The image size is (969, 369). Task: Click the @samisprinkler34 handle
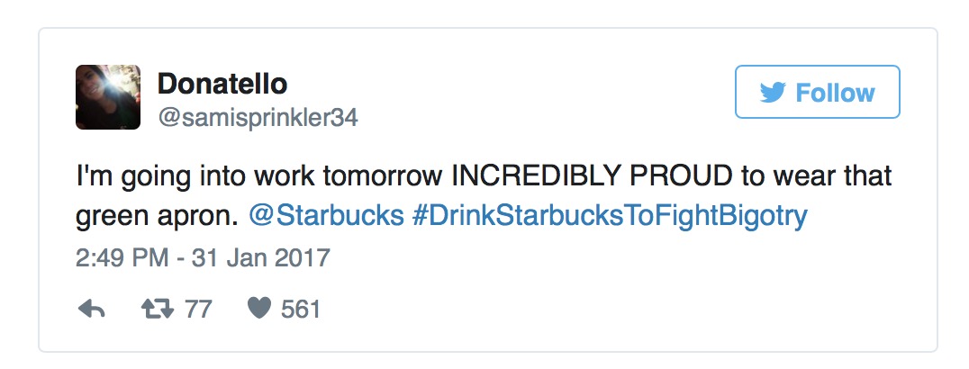coord(258,118)
